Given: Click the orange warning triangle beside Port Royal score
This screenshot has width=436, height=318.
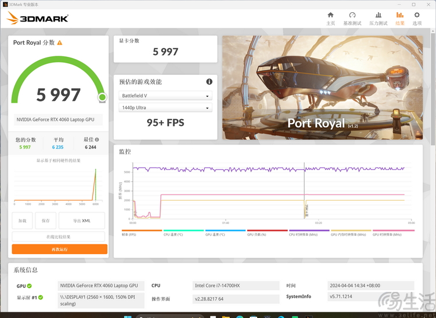Looking at the screenshot, I should 60,43.
